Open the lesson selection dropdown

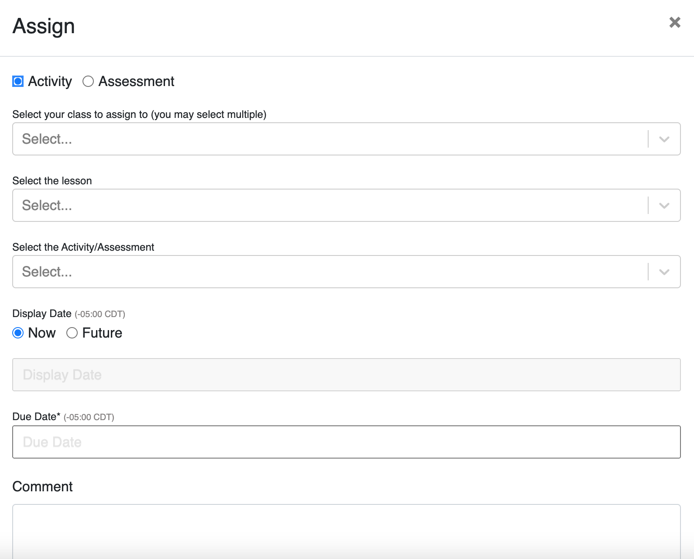point(306,205)
